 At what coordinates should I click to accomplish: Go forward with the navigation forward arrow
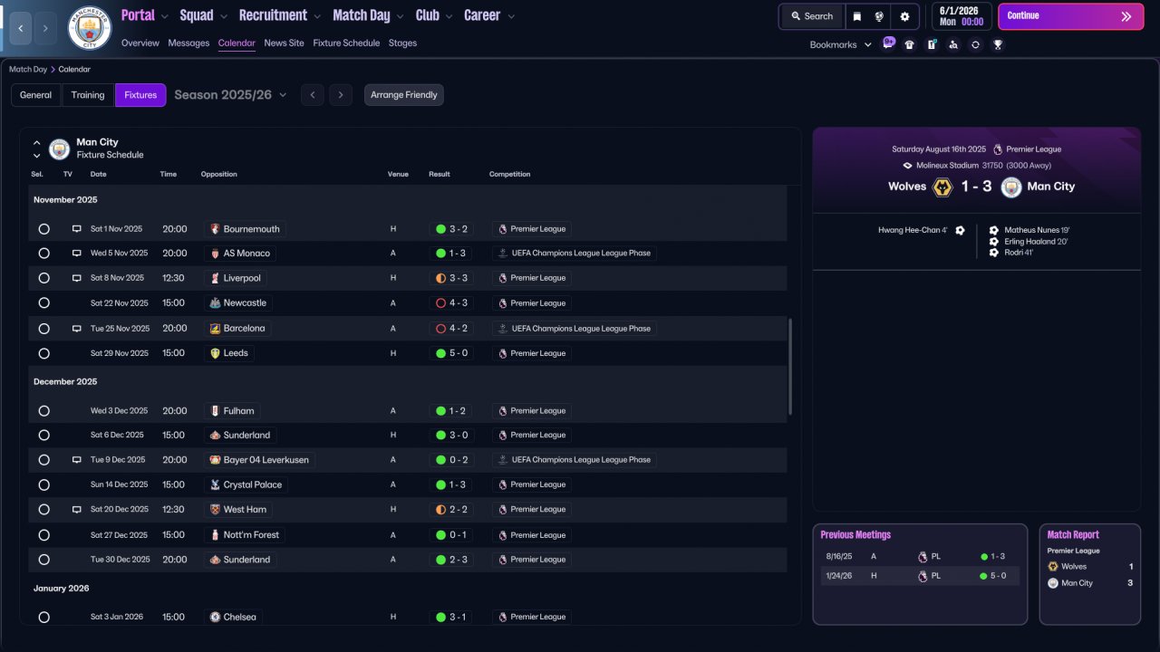(46, 28)
